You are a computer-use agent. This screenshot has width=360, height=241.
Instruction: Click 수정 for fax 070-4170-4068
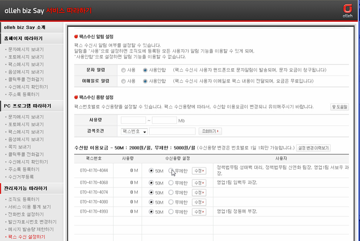[199, 183]
